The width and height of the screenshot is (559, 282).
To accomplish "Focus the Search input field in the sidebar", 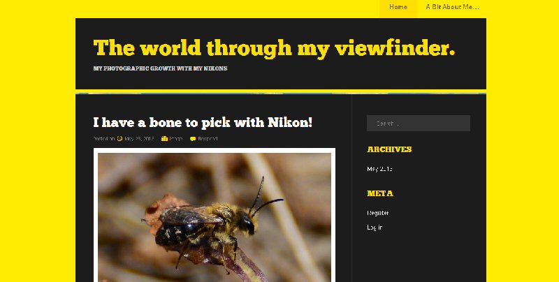I will click(x=418, y=124).
